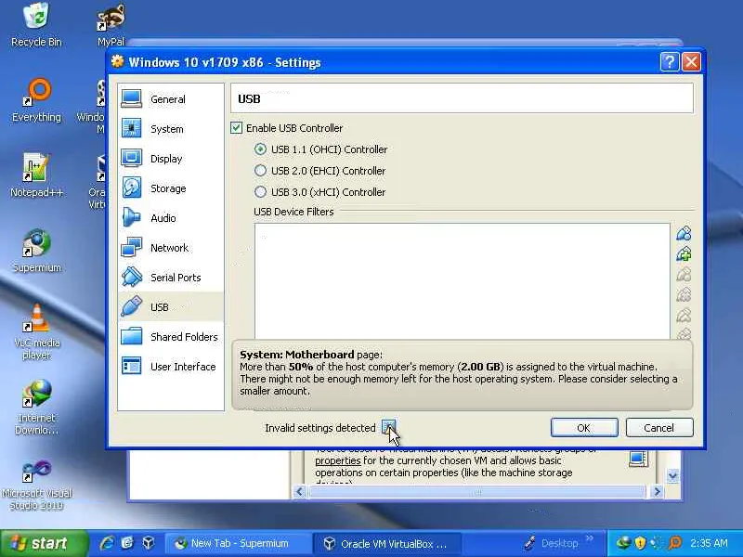Open VLC media player desktop shortcut

pyautogui.click(x=36, y=331)
